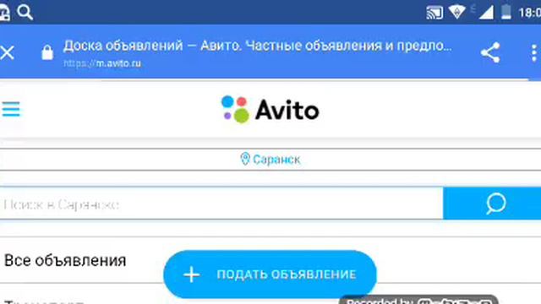Click the location pin icon next to Саранск
This screenshot has height=304, width=541.
point(244,159)
